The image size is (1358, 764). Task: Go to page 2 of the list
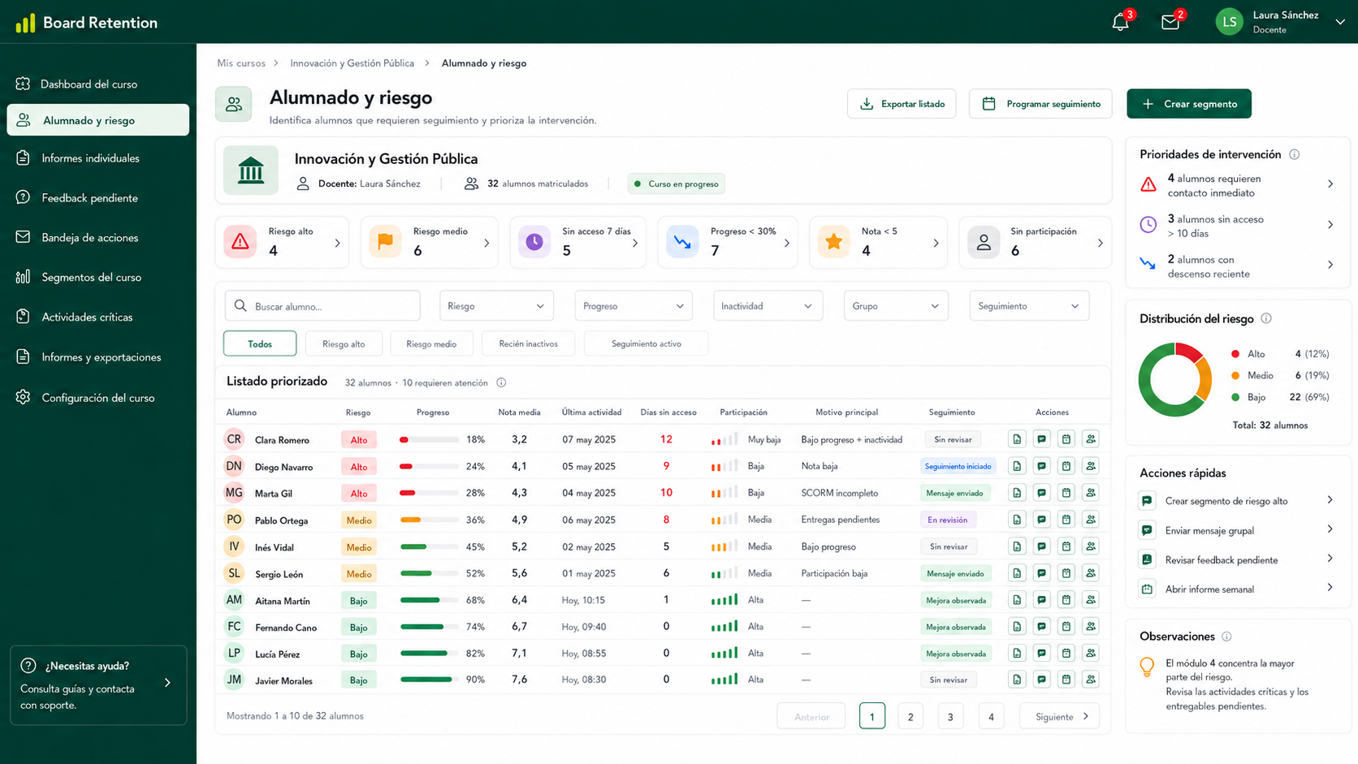[910, 716]
